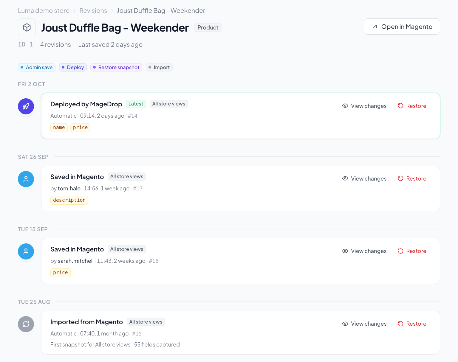Click the Deployed by MageDrop title
Screen dimensions: 458x362
(86, 104)
